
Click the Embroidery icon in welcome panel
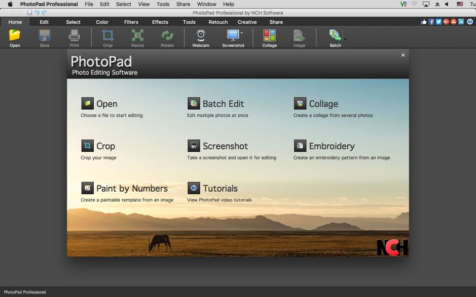[x=300, y=146]
